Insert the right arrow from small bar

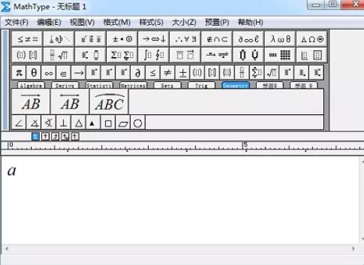tap(78, 73)
